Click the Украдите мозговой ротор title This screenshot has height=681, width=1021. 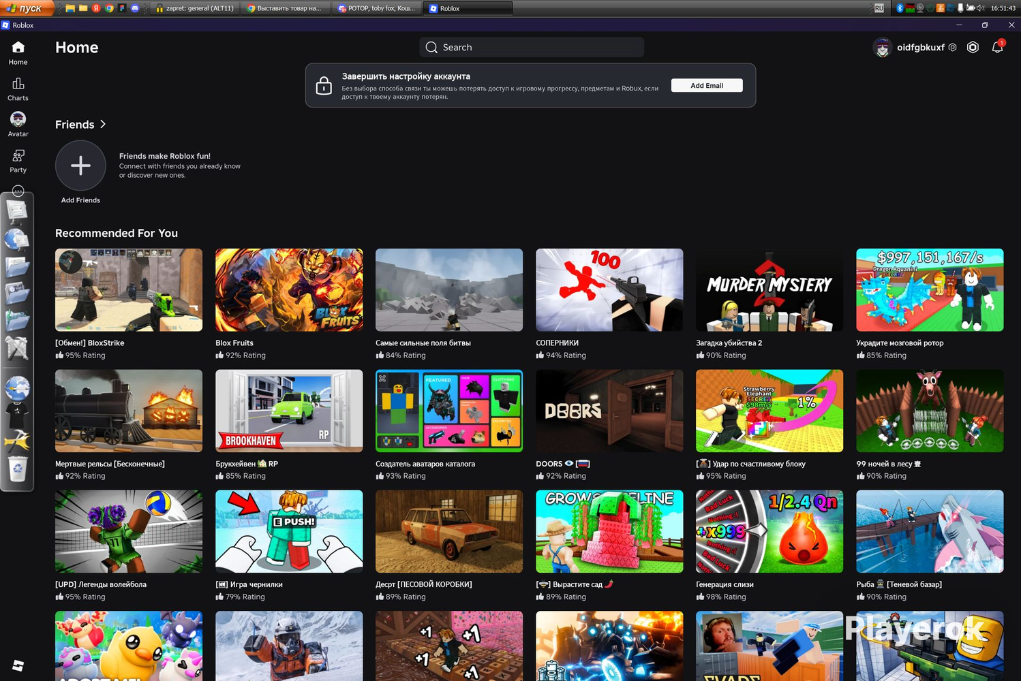[900, 343]
